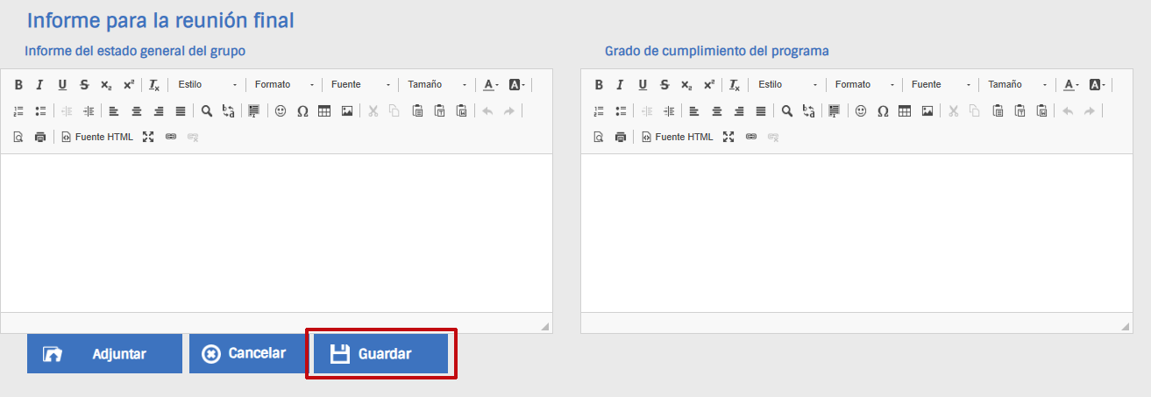Center text in the left editor
The height and width of the screenshot is (397, 1151).
coord(136,111)
